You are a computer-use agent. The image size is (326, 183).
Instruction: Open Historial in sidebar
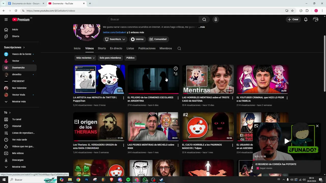(x=19, y=126)
